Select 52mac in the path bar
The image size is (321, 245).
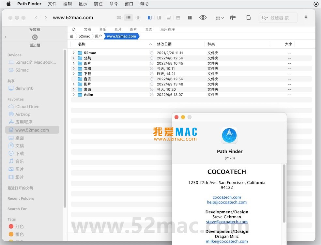point(84,37)
